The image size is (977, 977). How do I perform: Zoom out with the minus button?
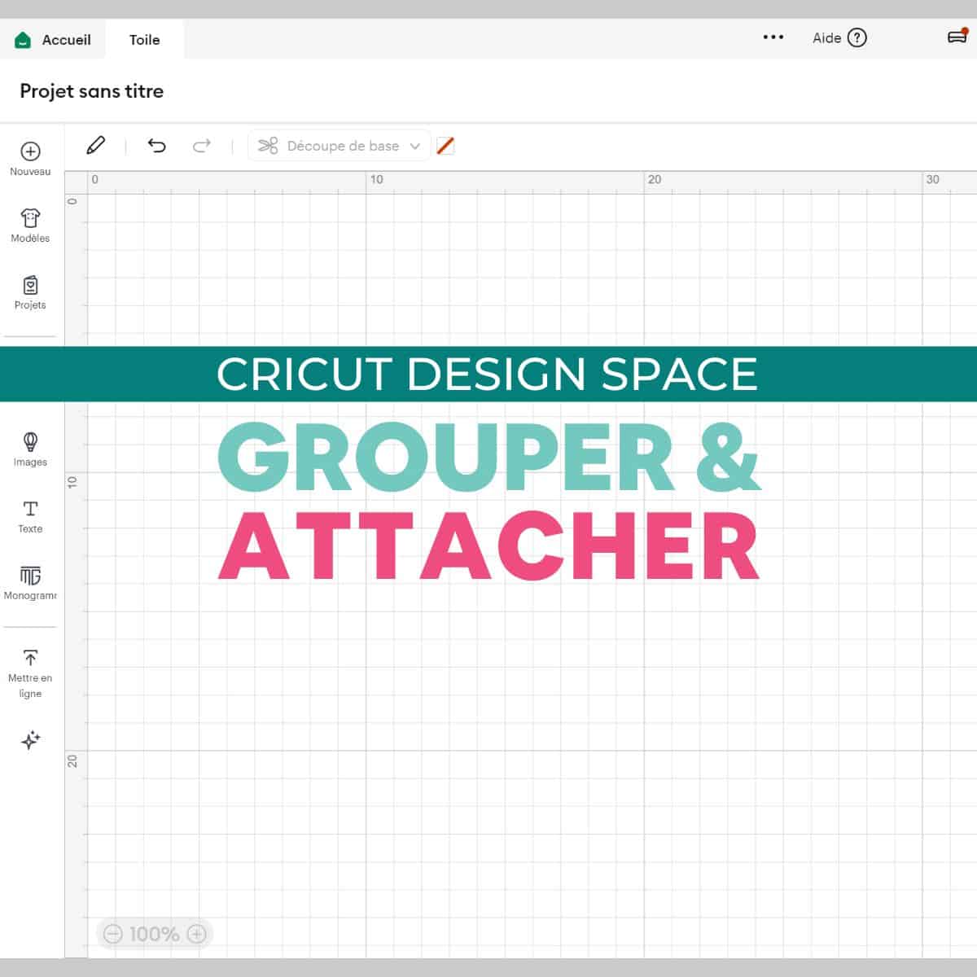pyautogui.click(x=113, y=933)
